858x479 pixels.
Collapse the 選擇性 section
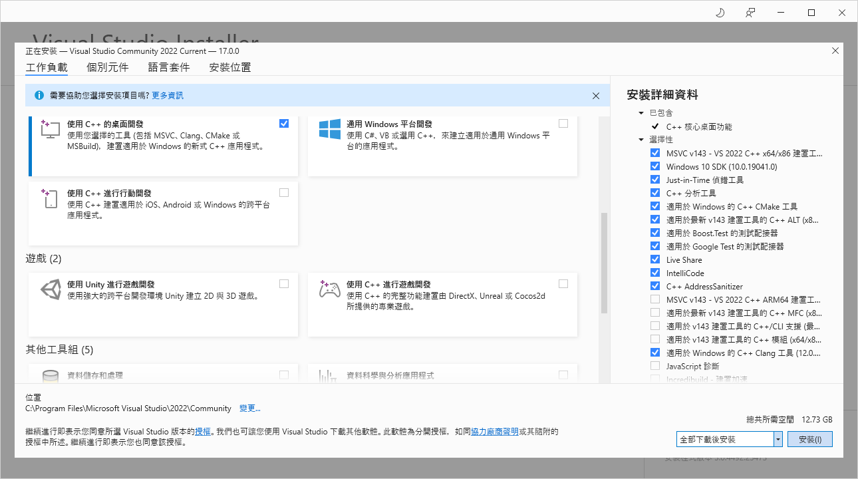click(x=641, y=140)
